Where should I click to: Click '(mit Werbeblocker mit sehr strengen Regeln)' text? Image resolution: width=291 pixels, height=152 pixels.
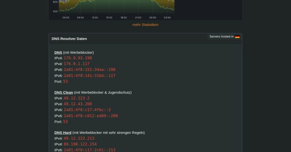click(x=108, y=133)
